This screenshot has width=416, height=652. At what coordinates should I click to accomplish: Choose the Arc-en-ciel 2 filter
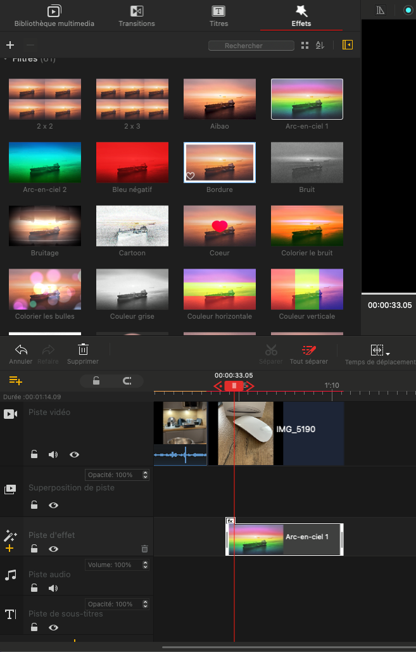[45, 163]
